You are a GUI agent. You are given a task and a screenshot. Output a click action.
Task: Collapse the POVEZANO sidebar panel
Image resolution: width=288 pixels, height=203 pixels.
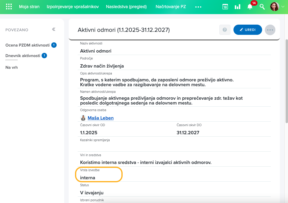54,29
